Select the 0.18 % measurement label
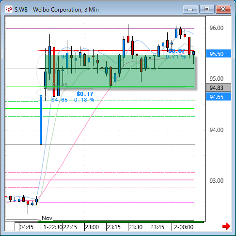The height and width of the screenshot is (236, 236). 84,100
